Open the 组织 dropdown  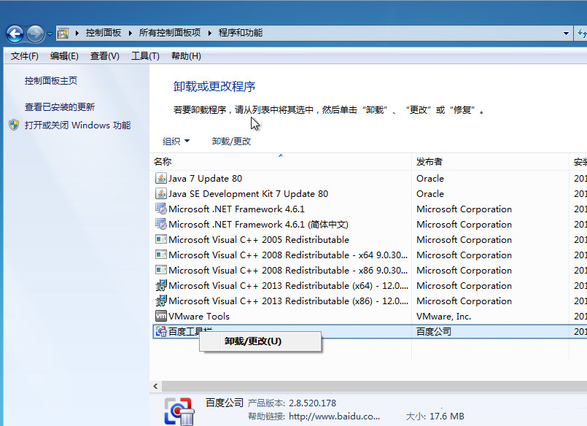tap(176, 141)
